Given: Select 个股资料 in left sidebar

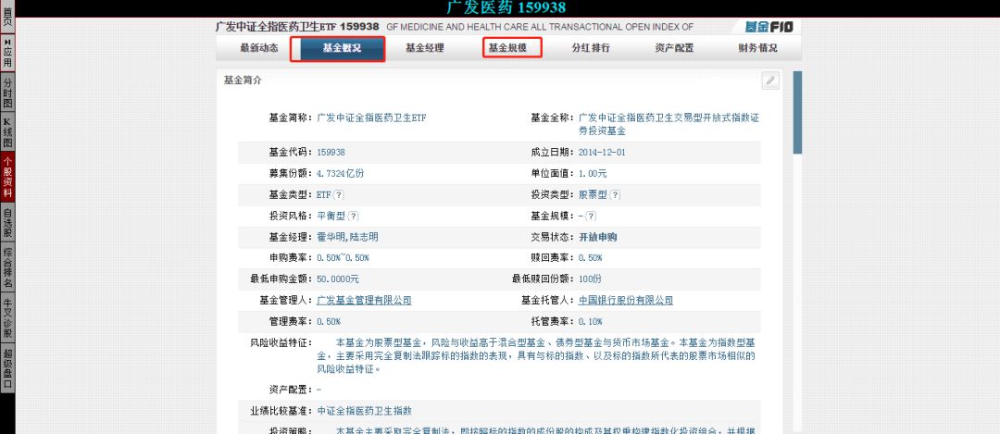Looking at the screenshot, I should click(x=7, y=178).
